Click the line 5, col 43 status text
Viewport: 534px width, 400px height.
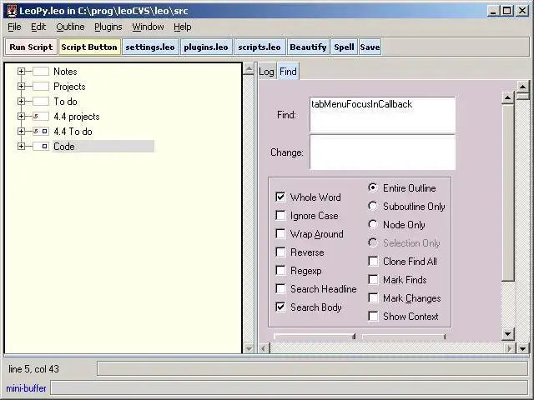[33, 369]
